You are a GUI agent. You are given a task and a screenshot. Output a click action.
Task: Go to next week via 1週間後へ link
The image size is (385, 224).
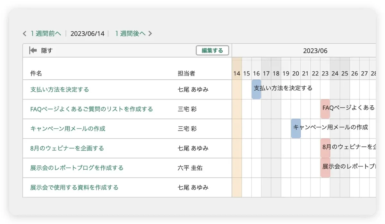coord(130,34)
